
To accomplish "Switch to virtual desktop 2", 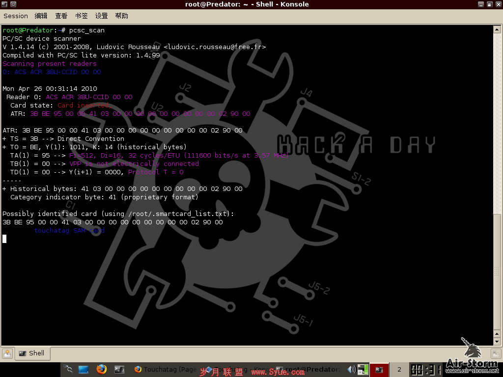I will [x=399, y=370].
